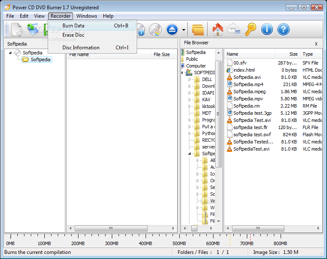Select the file index.html
Screen dimensions: 327x259
tap(244, 70)
